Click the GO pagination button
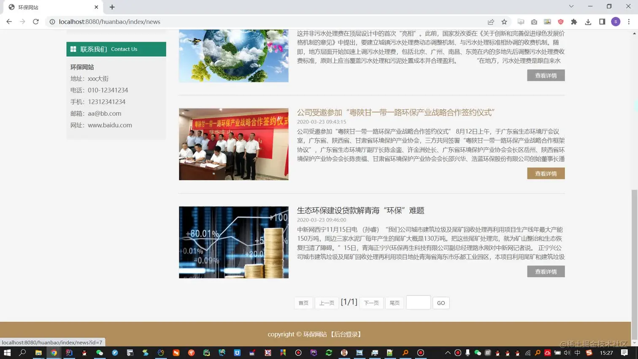The height and width of the screenshot is (359, 638). (441, 303)
